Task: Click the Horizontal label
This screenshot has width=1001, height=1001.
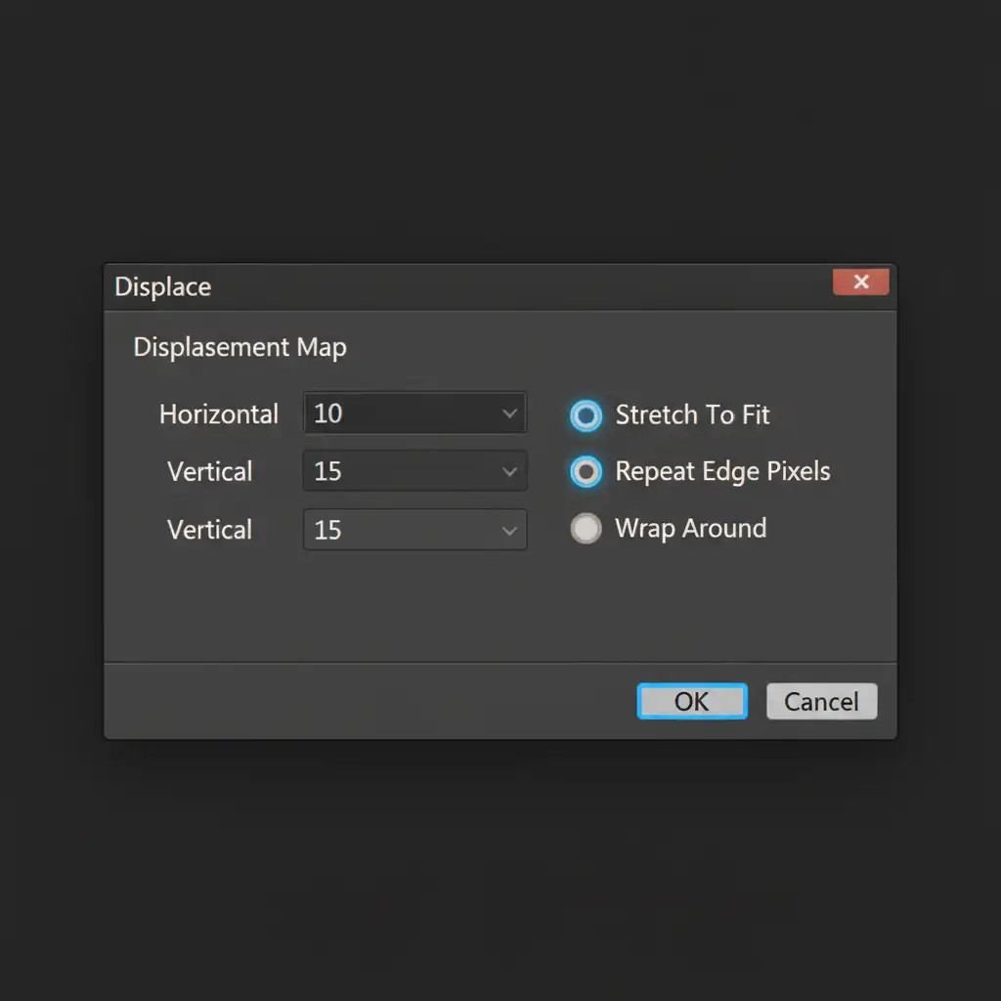Action: click(219, 414)
